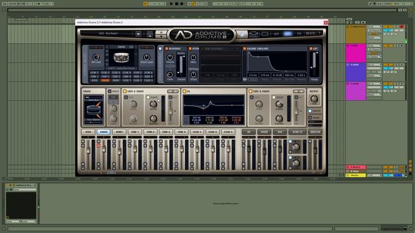Select the BUS mixer channel button
This screenshot has width=415, height=233.
coord(279,132)
